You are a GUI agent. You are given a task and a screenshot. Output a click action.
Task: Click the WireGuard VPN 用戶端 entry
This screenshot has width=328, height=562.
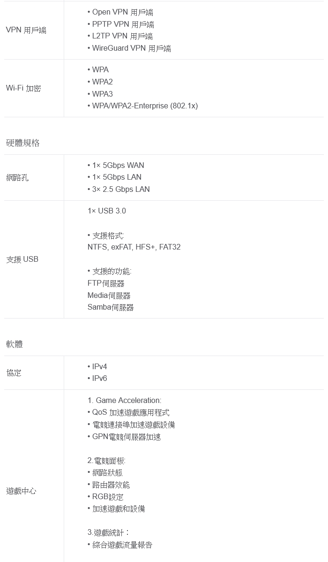click(x=131, y=48)
